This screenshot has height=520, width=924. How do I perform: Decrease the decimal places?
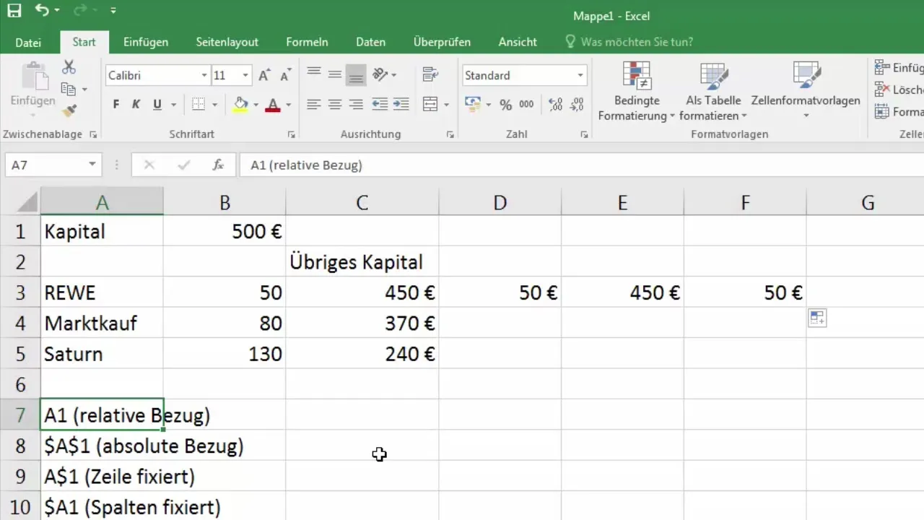click(x=577, y=105)
